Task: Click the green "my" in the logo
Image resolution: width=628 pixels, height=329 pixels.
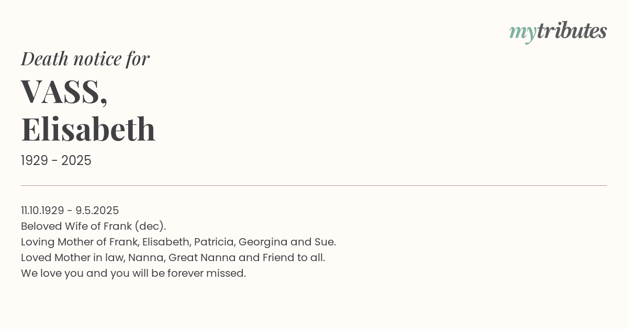Action: click(x=523, y=33)
